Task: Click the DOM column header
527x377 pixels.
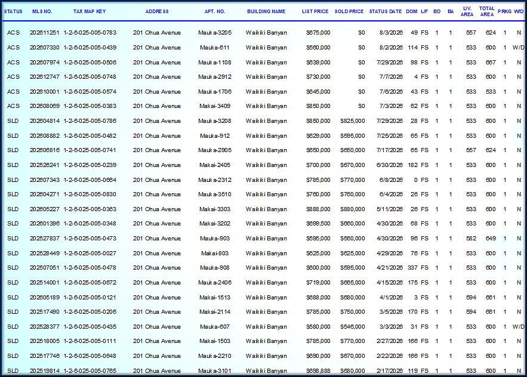Action: coord(411,11)
